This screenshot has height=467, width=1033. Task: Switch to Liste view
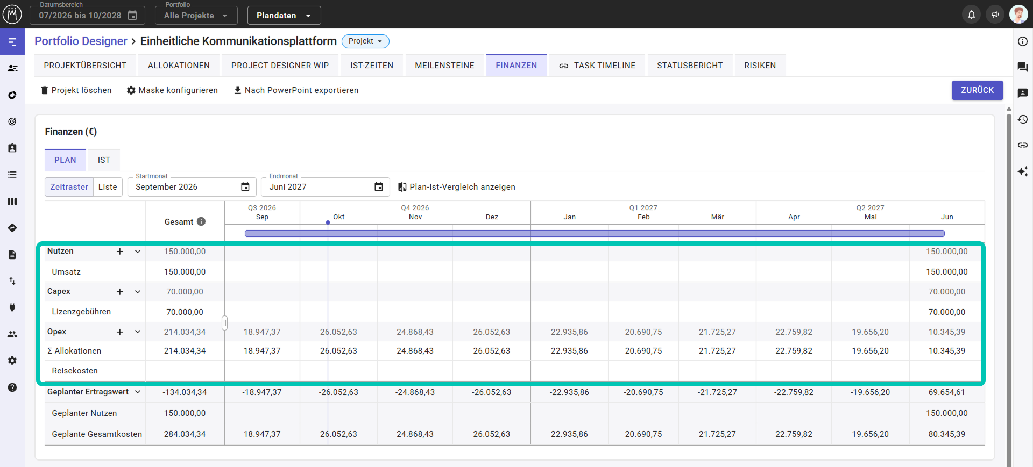[108, 187]
